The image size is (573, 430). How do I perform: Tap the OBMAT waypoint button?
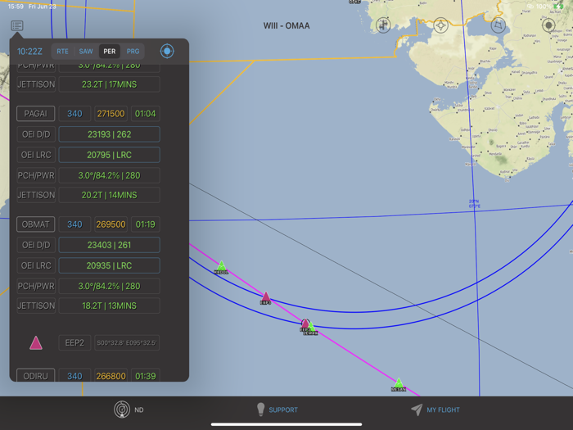[36, 224]
